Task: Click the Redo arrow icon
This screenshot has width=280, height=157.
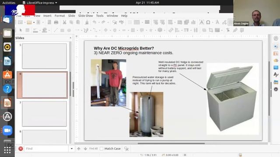Action: 104,22
